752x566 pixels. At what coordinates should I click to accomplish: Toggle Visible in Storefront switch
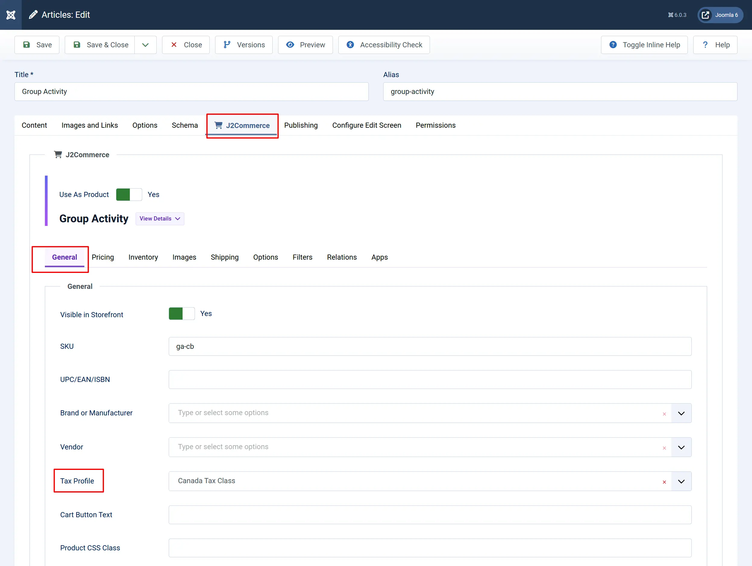[x=182, y=314]
